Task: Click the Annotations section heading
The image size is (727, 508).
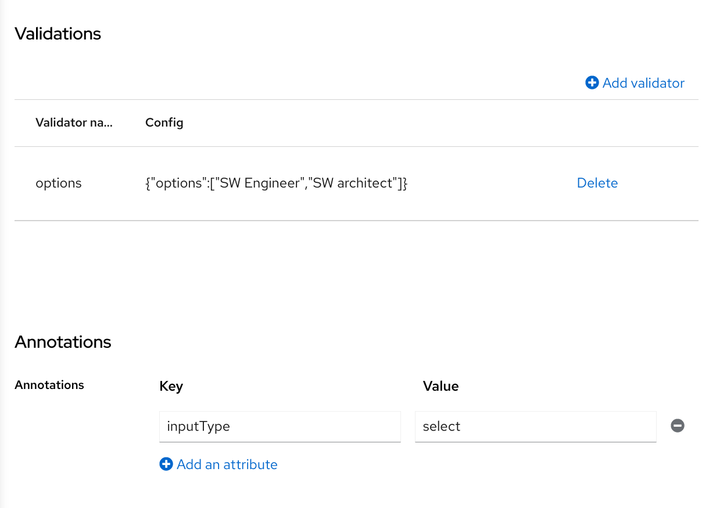Action: [x=63, y=342]
